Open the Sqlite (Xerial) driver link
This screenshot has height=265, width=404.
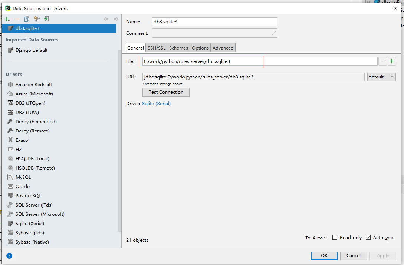tap(156, 103)
